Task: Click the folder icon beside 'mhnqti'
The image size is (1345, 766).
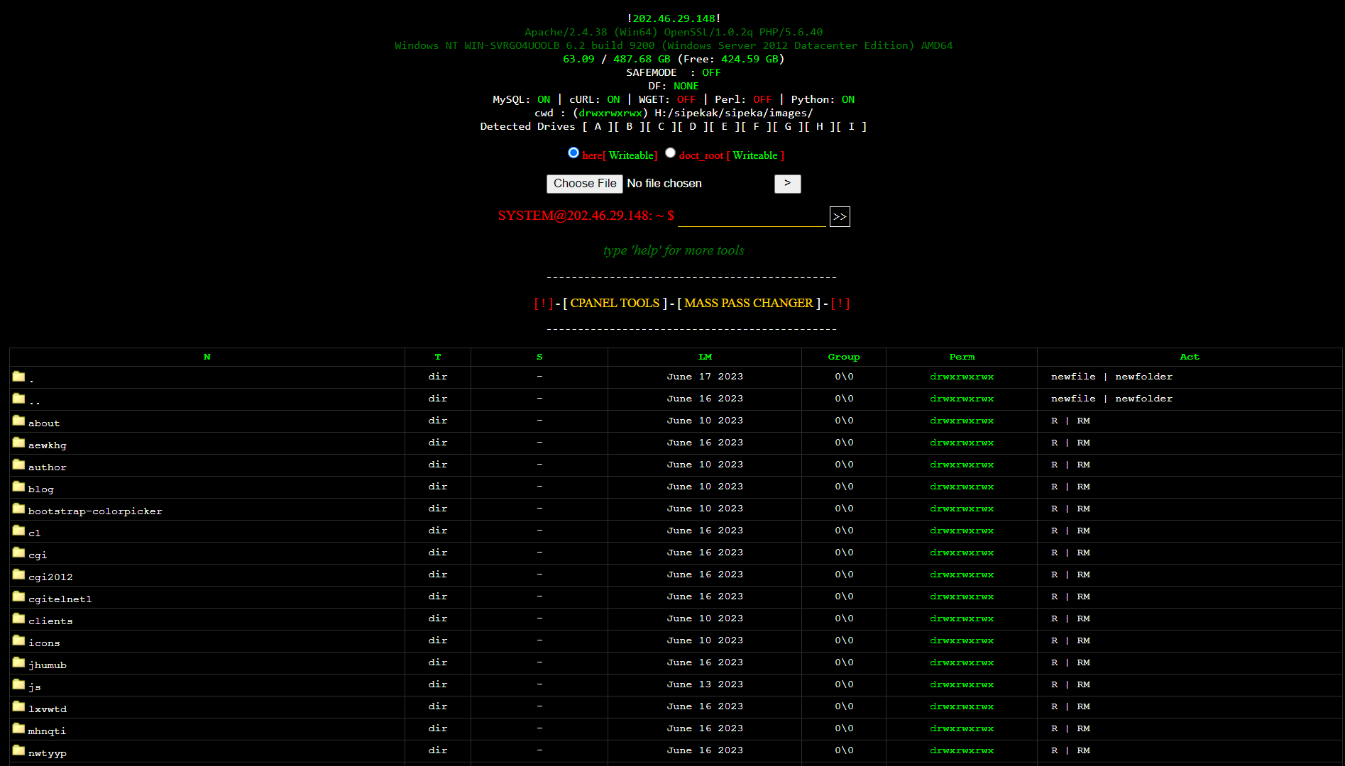Action: [x=18, y=728]
